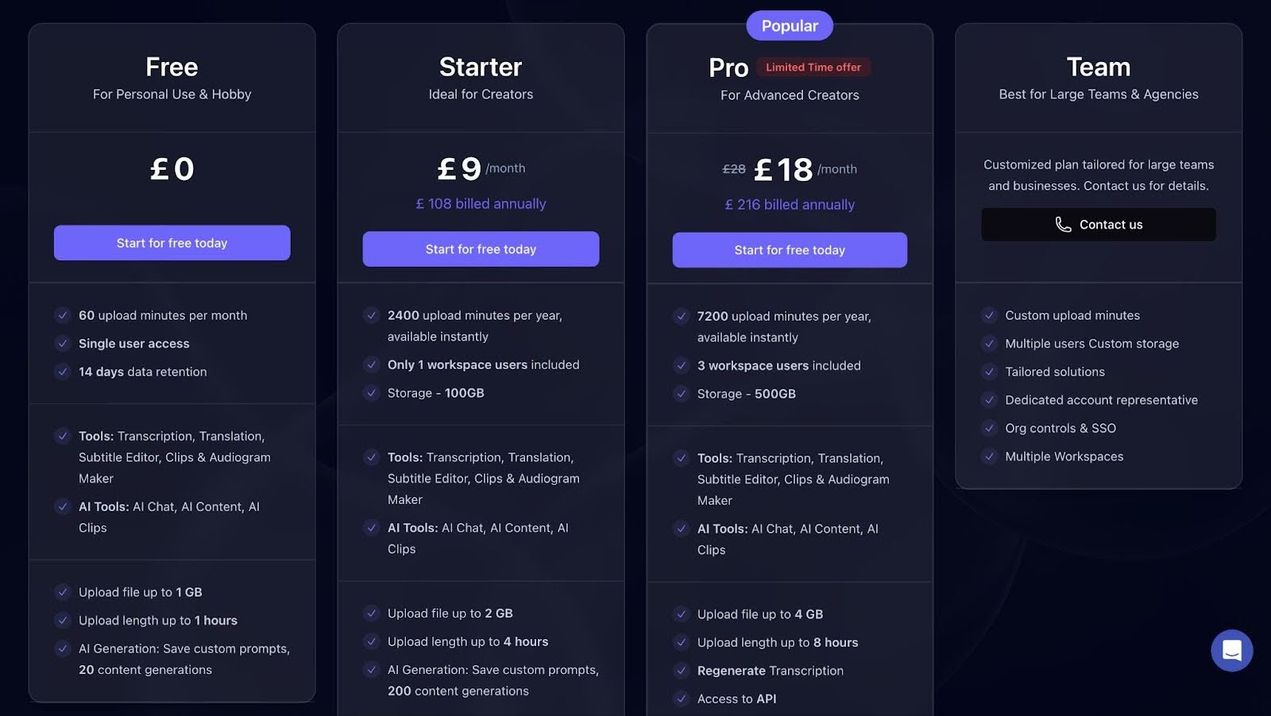Click the Contact us button
The height and width of the screenshot is (716, 1271).
click(1098, 225)
